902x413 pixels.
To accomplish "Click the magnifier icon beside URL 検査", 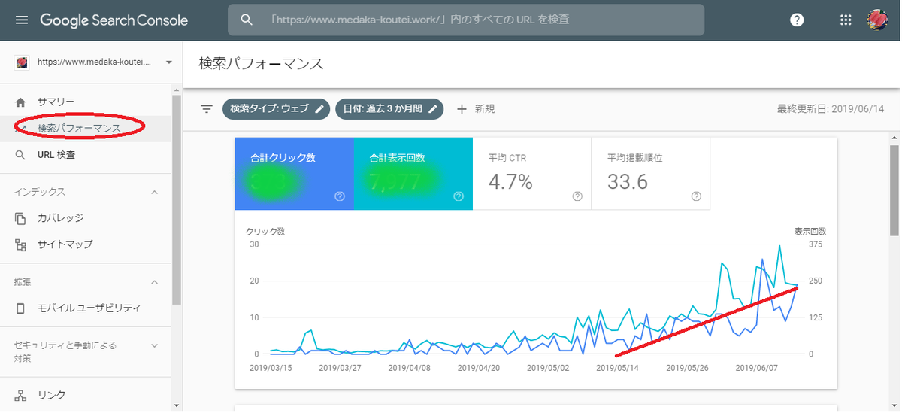I will pos(20,155).
